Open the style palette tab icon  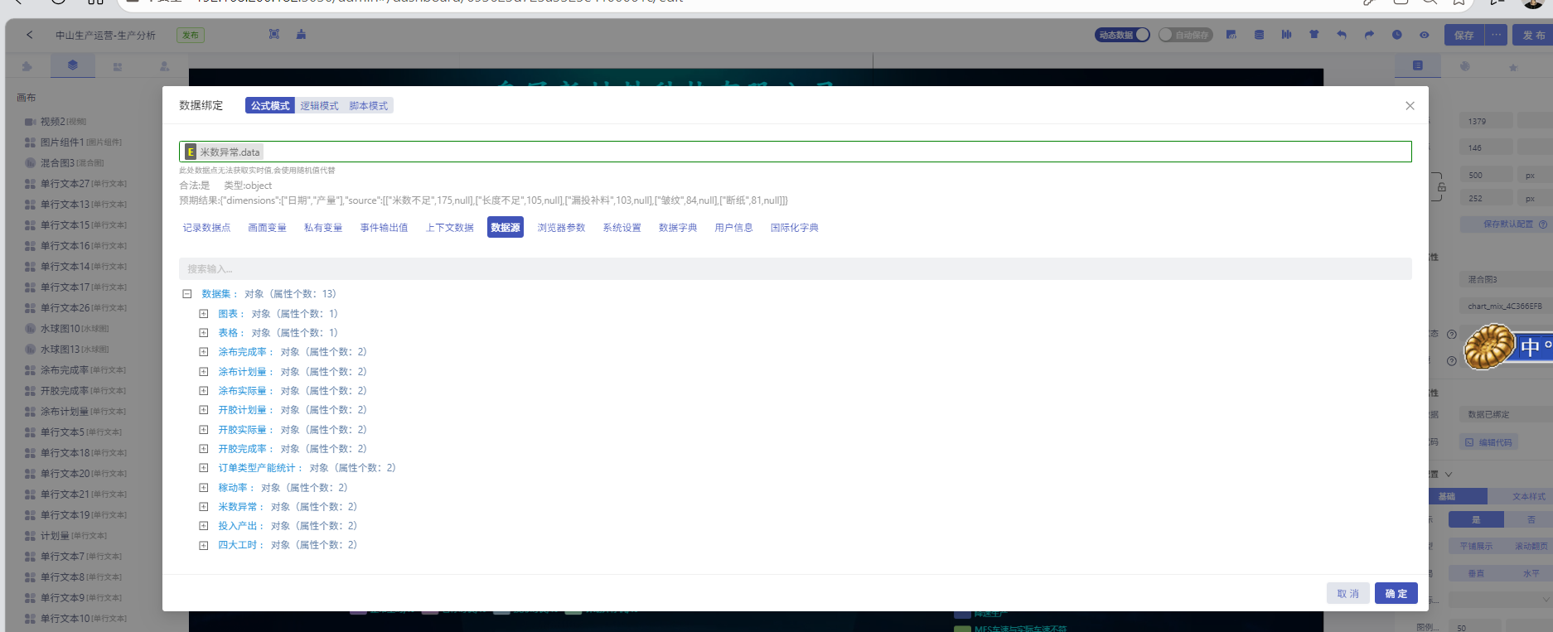[1465, 65]
